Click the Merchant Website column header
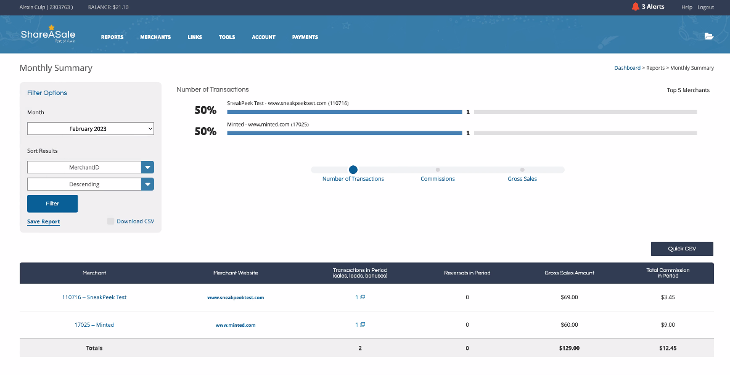This screenshot has height=375, width=730. tap(236, 273)
